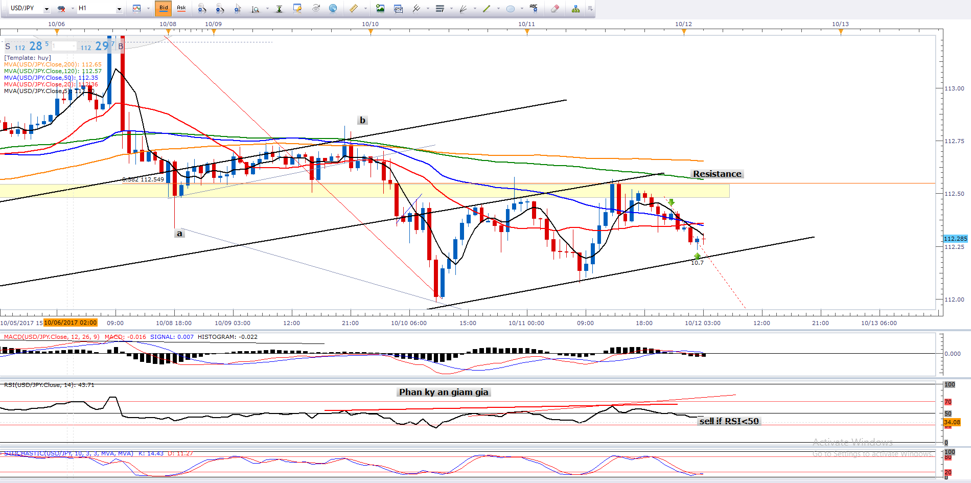Select the ellipse shape tool
The image size is (971, 483).
point(510,8)
